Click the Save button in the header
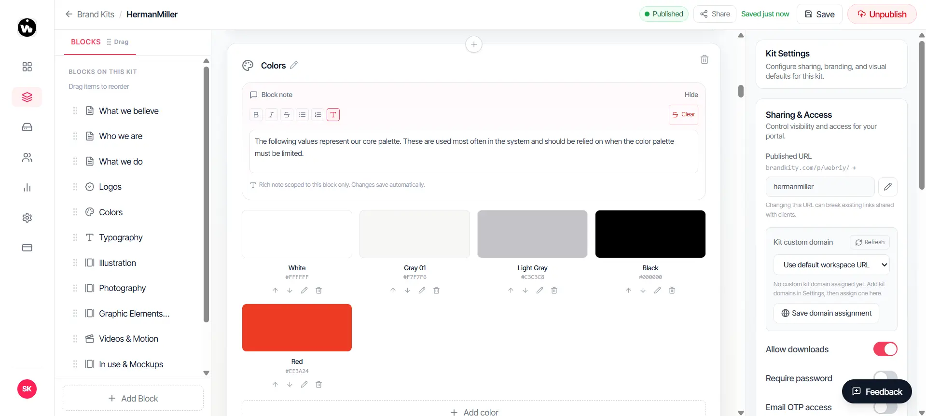Viewport: 926px width, 416px height. pos(819,14)
